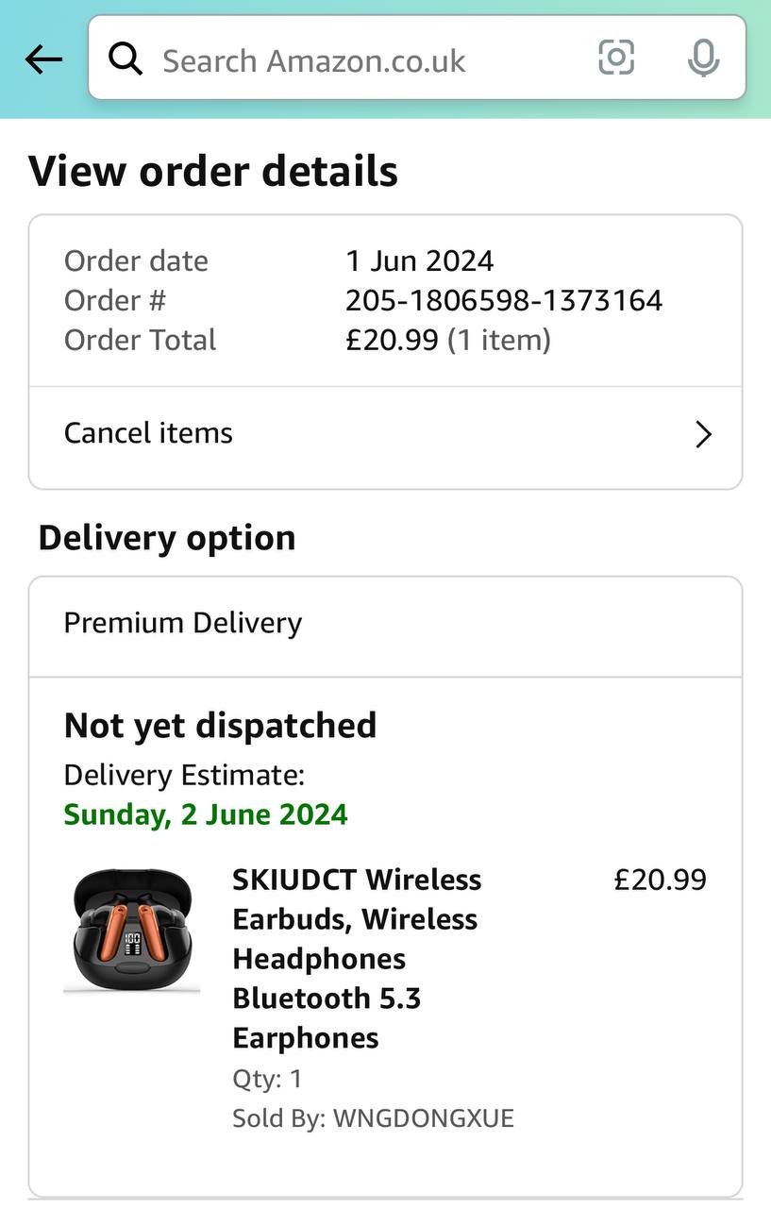Open the camera lens scan icon
The height and width of the screenshot is (1208, 771).
point(616,59)
